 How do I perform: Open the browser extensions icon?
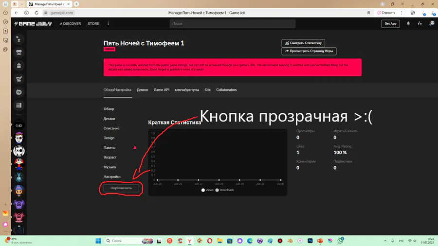[x=413, y=13]
